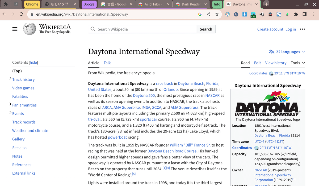Open a new tab with the plus button
Image resolution: width=319 pixels, height=186 pixels.
pyautogui.click(x=267, y=4)
